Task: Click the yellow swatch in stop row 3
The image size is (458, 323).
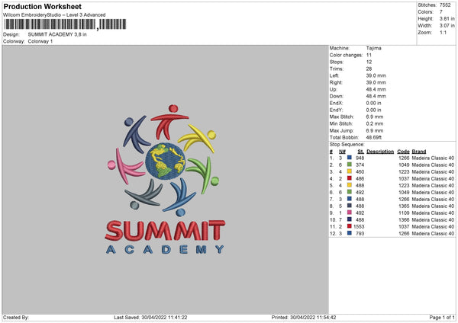Action: tap(350, 171)
